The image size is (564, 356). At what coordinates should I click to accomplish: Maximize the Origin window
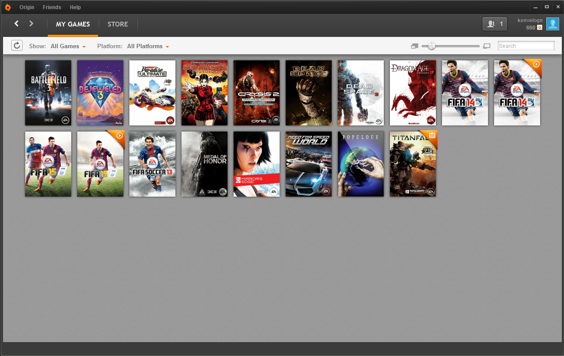547,7
